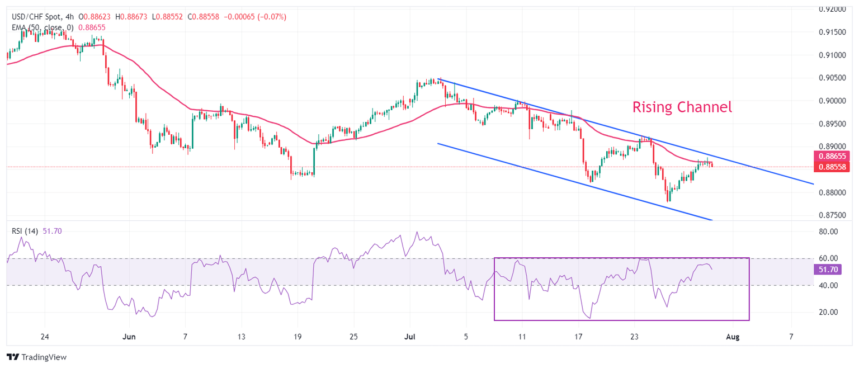This screenshot has width=859, height=368.
Task: Select the Rising Channel text annotation
Action: [682, 107]
